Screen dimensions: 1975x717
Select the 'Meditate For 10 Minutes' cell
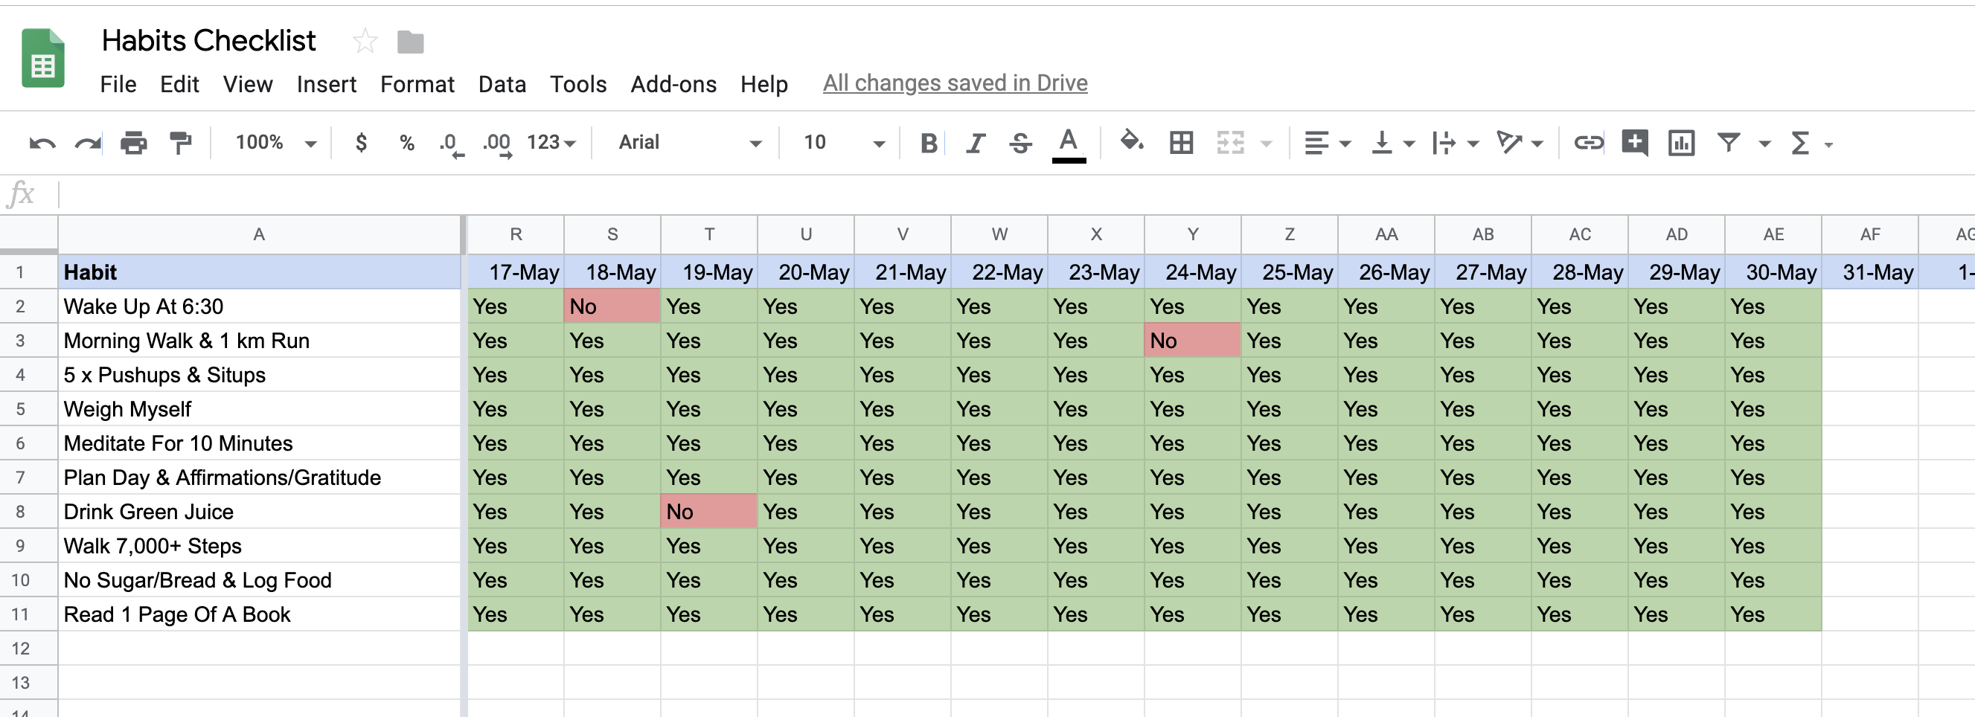[x=259, y=443]
